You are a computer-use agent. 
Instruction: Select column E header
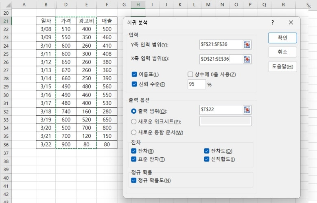coord(86,4)
